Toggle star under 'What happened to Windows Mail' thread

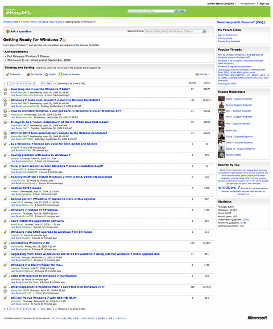(x=5, y=291)
